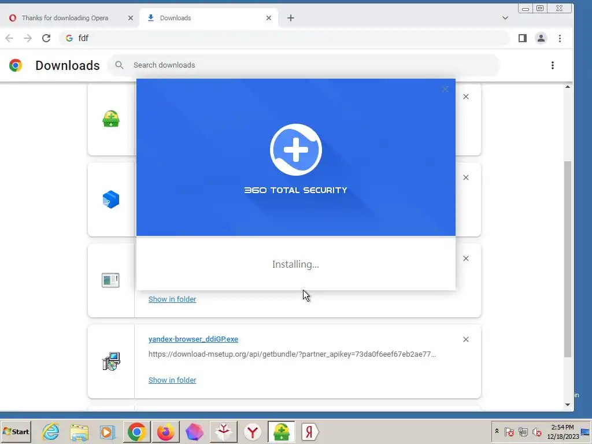Image resolution: width=592 pixels, height=444 pixels.
Task: Remove yandex-browser_ddiGP.exe from the list
Action: [x=466, y=339]
